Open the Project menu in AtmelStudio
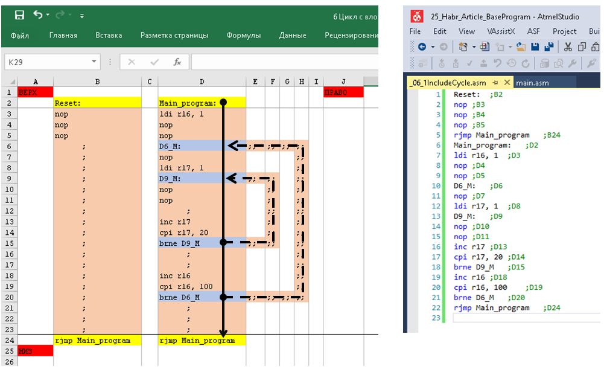 tap(564, 31)
